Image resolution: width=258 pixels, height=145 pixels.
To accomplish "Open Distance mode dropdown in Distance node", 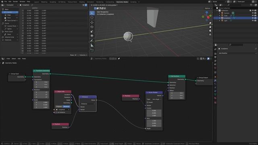I will [88, 104].
